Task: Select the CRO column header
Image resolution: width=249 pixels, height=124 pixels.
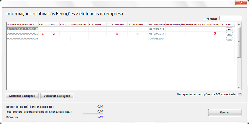Action: [x=52, y=24]
